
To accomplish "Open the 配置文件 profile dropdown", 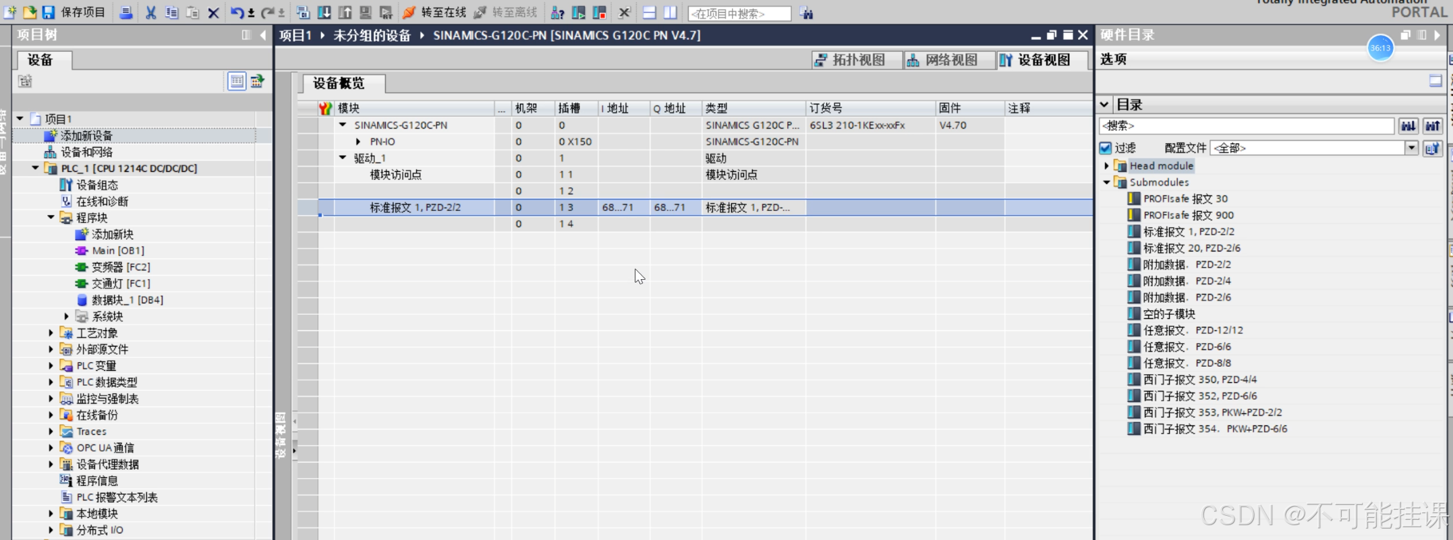I will click(1412, 148).
